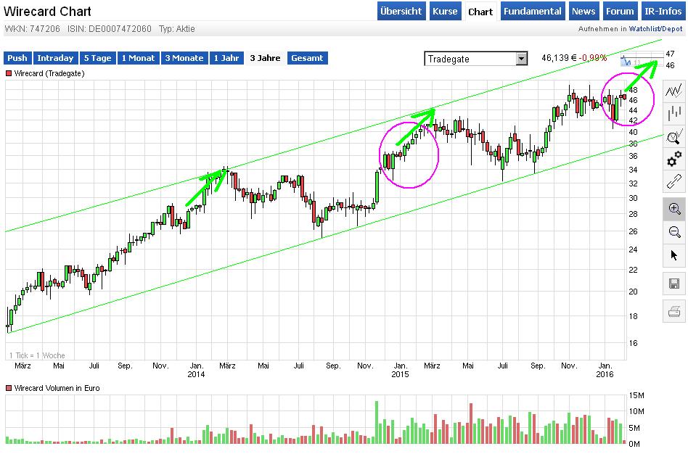Toggle the Wirecard Volumen in Euro legend marker

pos(7,388)
